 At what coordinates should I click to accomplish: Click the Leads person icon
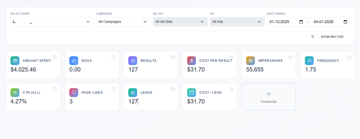click(133, 92)
